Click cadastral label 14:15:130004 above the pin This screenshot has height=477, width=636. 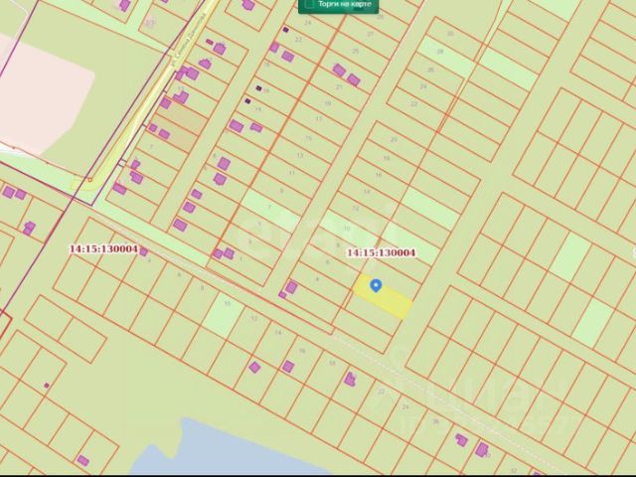coord(382,252)
